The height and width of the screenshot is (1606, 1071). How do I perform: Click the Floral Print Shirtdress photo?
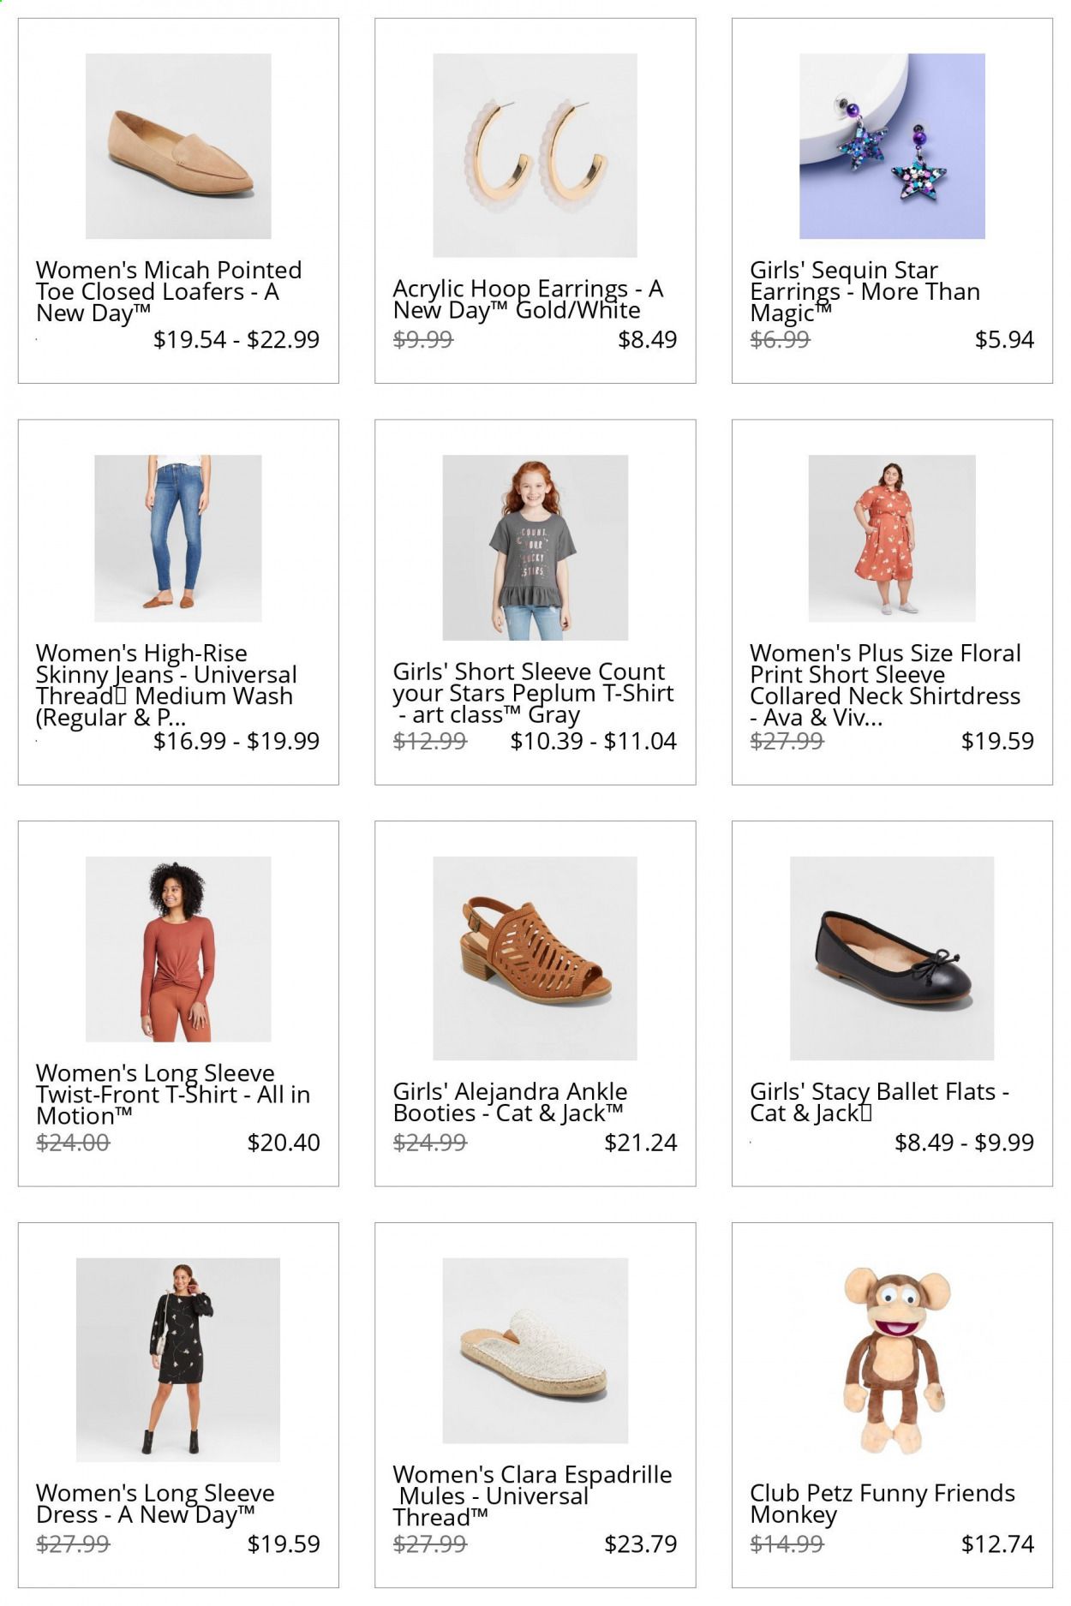coord(892,538)
